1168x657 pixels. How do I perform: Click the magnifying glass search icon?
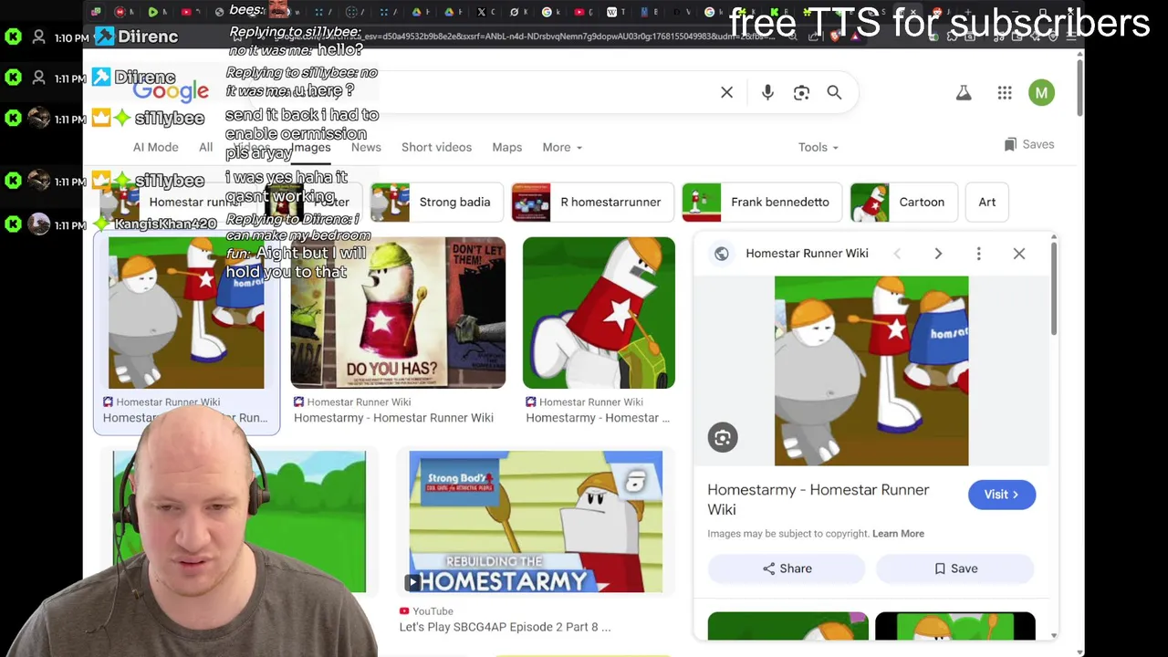click(x=834, y=92)
